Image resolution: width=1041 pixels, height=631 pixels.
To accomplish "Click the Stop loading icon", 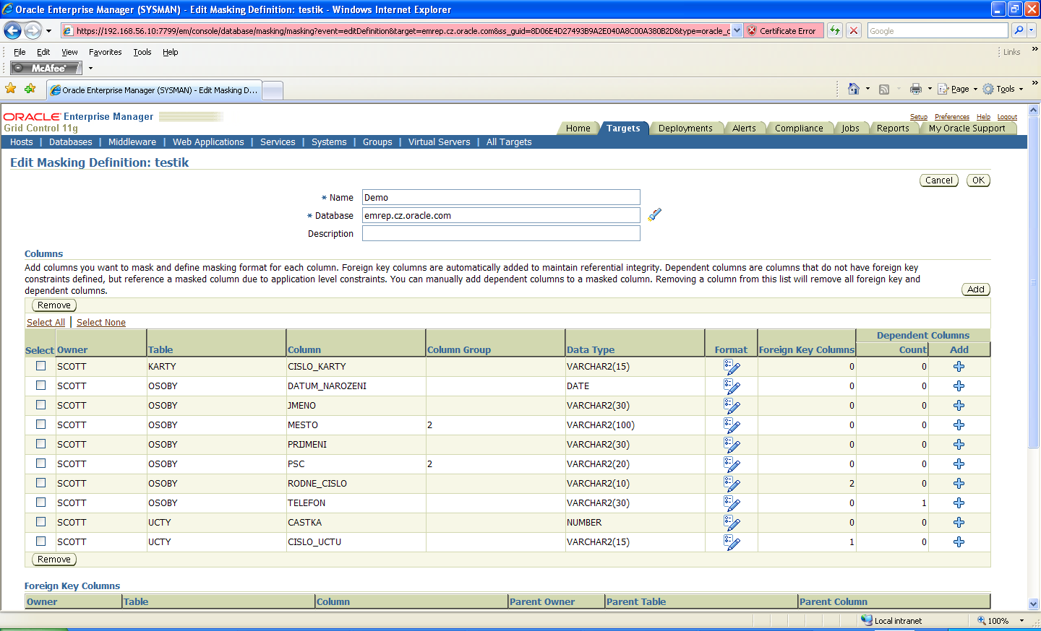I will point(854,30).
